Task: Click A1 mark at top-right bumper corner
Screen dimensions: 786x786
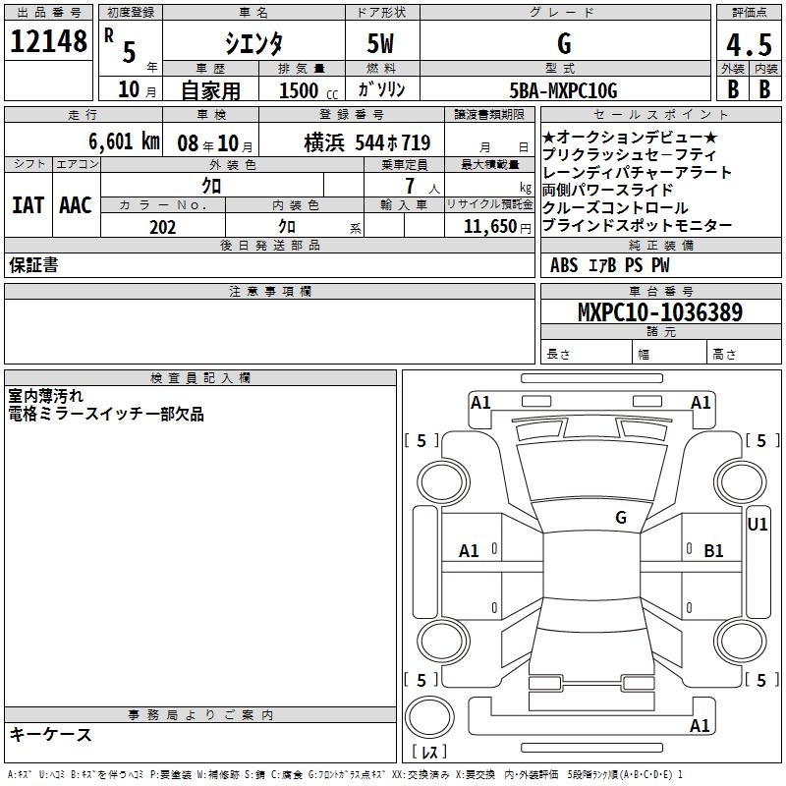Action: point(701,403)
